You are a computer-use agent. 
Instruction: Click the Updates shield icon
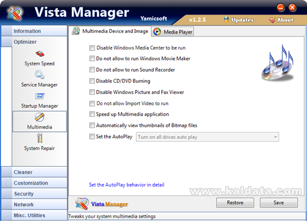pyautogui.click(x=226, y=20)
